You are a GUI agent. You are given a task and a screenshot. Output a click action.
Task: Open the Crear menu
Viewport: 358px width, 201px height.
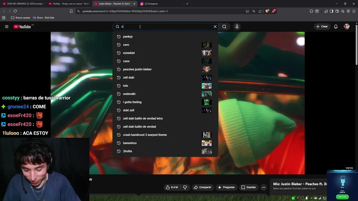coord(322,27)
